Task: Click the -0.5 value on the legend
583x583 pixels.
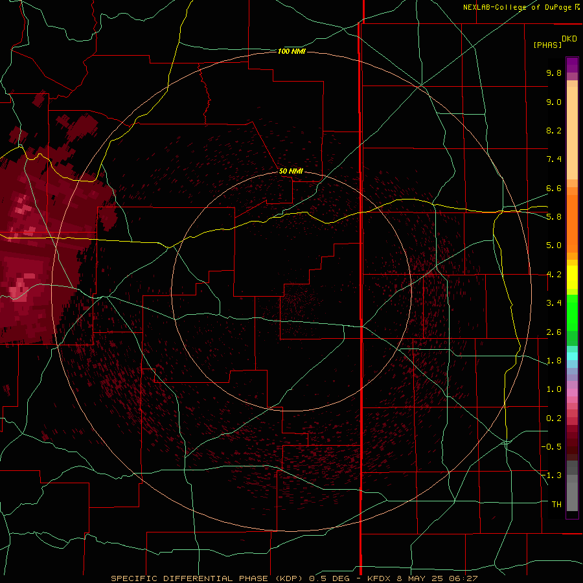Action: [x=552, y=447]
